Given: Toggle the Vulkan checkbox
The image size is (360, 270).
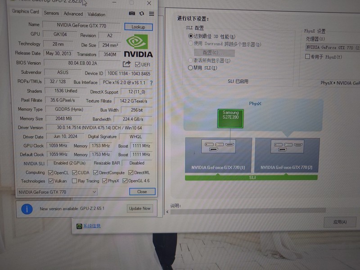Looking at the screenshot, I should 51,181.
